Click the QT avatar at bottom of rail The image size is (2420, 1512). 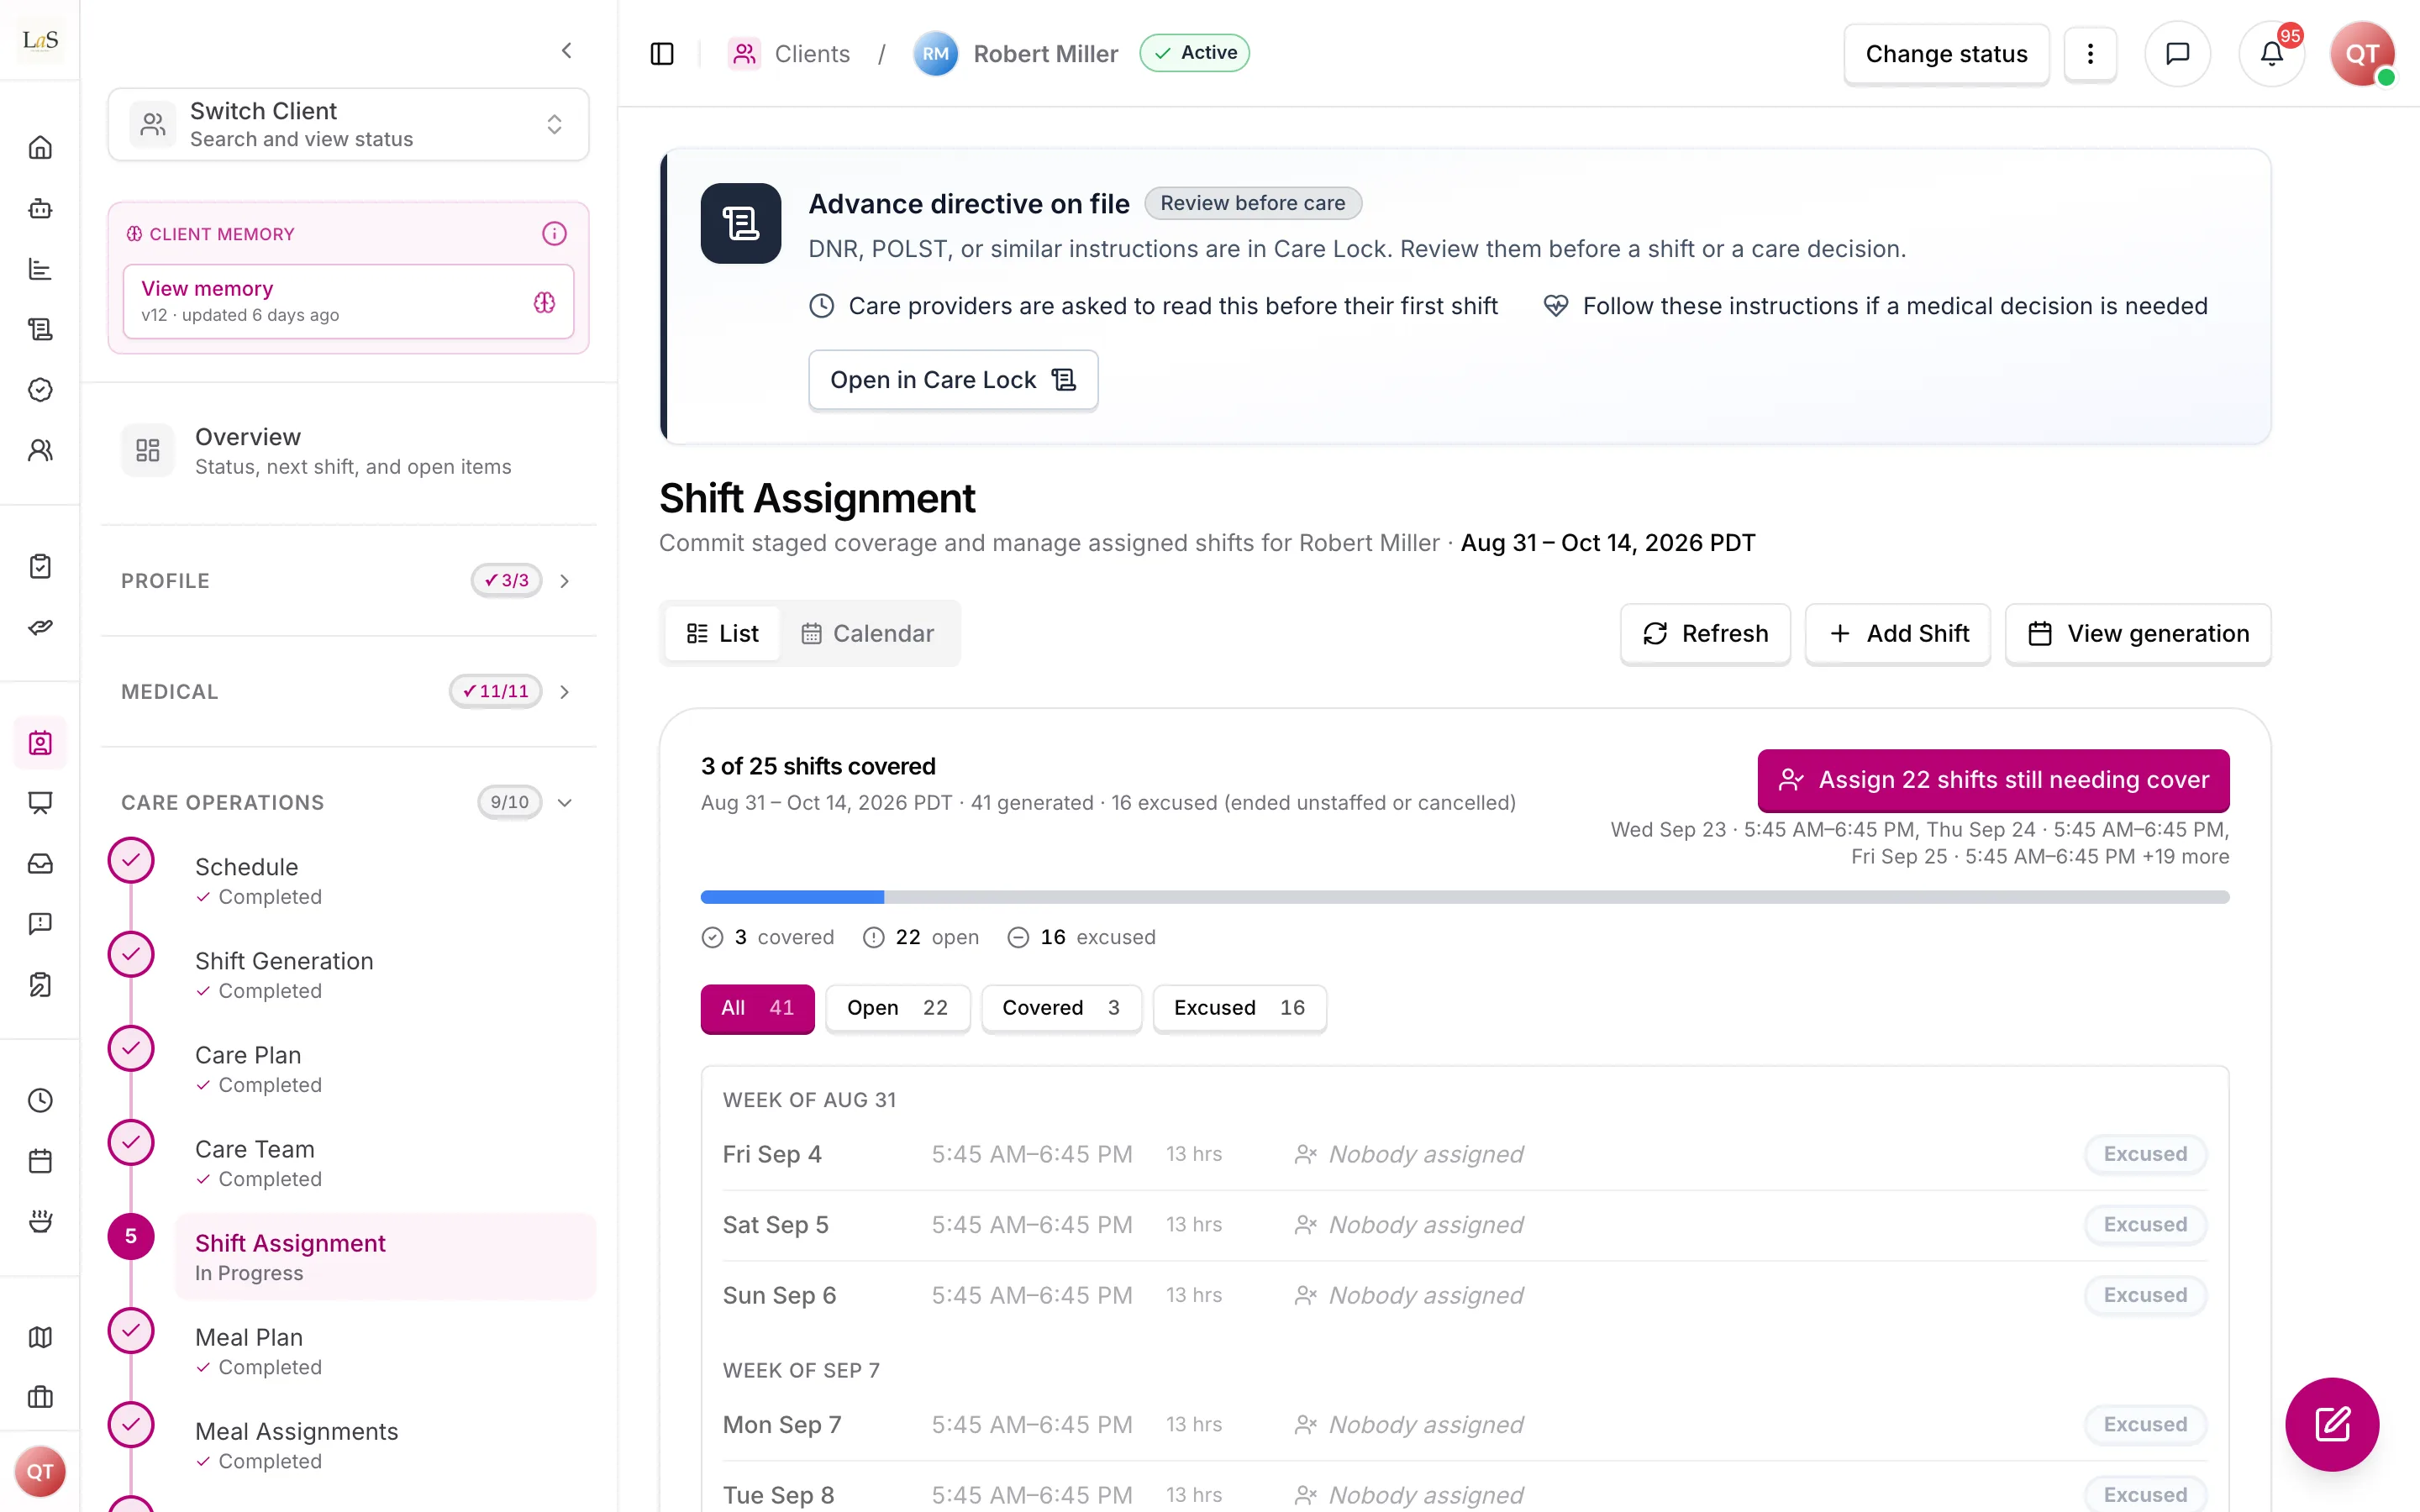tap(40, 1471)
